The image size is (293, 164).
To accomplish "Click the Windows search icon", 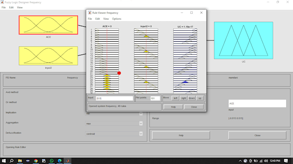I will [12, 161].
